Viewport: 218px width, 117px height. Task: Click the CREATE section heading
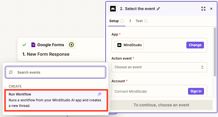[15, 86]
